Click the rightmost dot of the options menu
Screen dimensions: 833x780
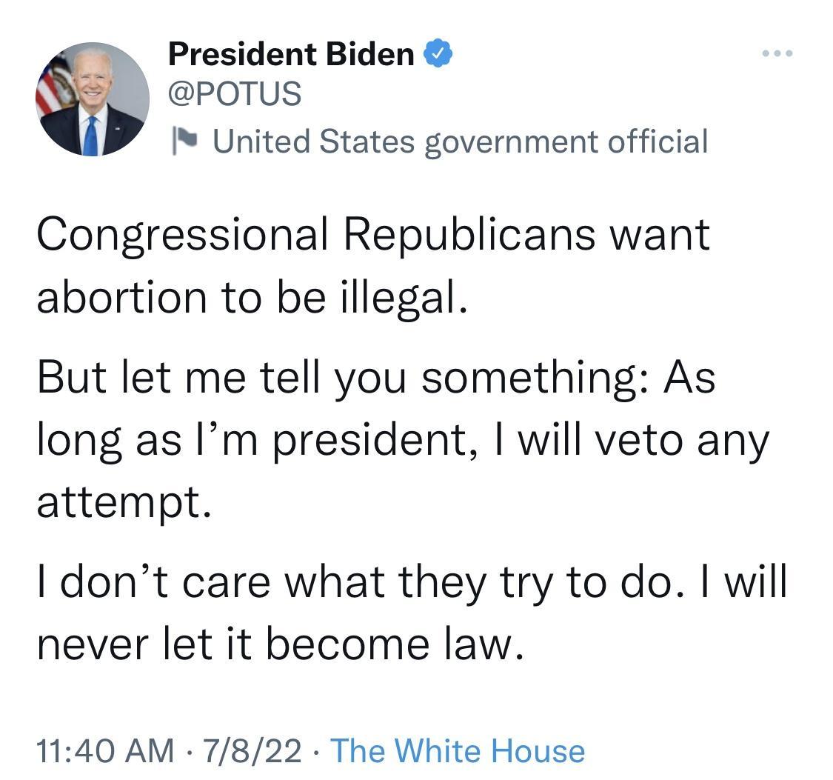[791, 52]
